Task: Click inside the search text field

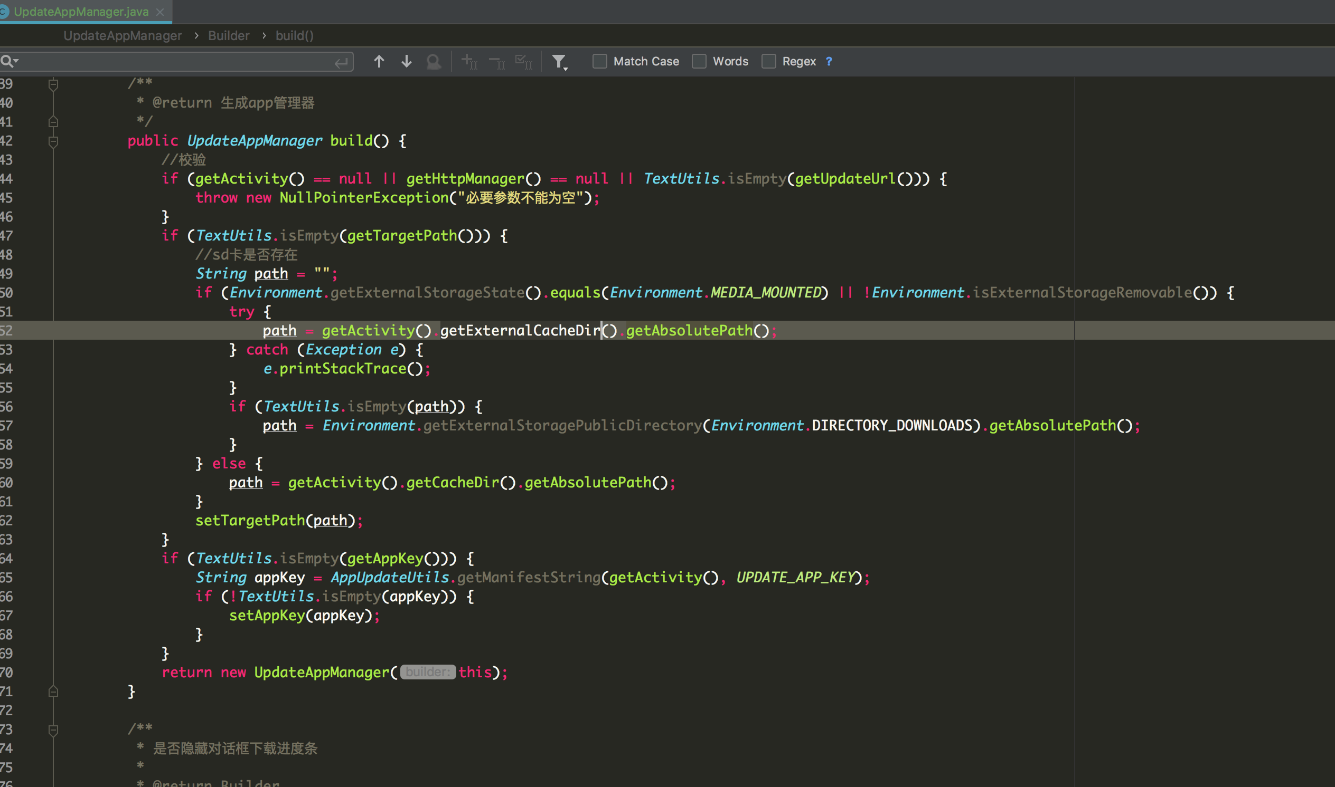Action: pyautogui.click(x=175, y=62)
